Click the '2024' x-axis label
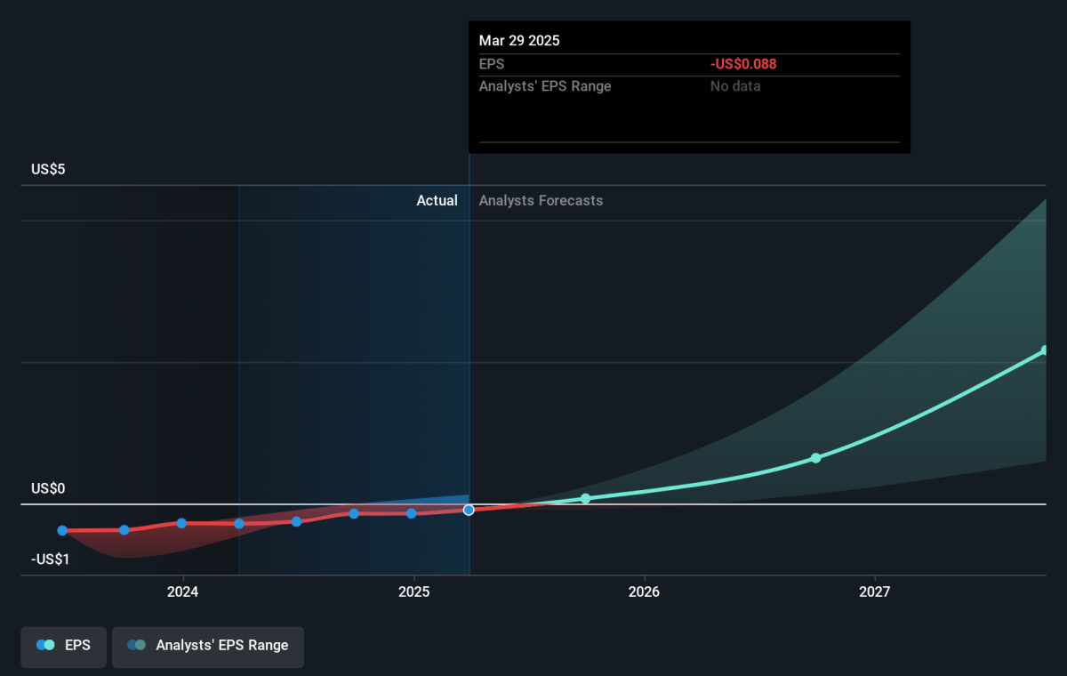1067x676 pixels. click(x=182, y=591)
